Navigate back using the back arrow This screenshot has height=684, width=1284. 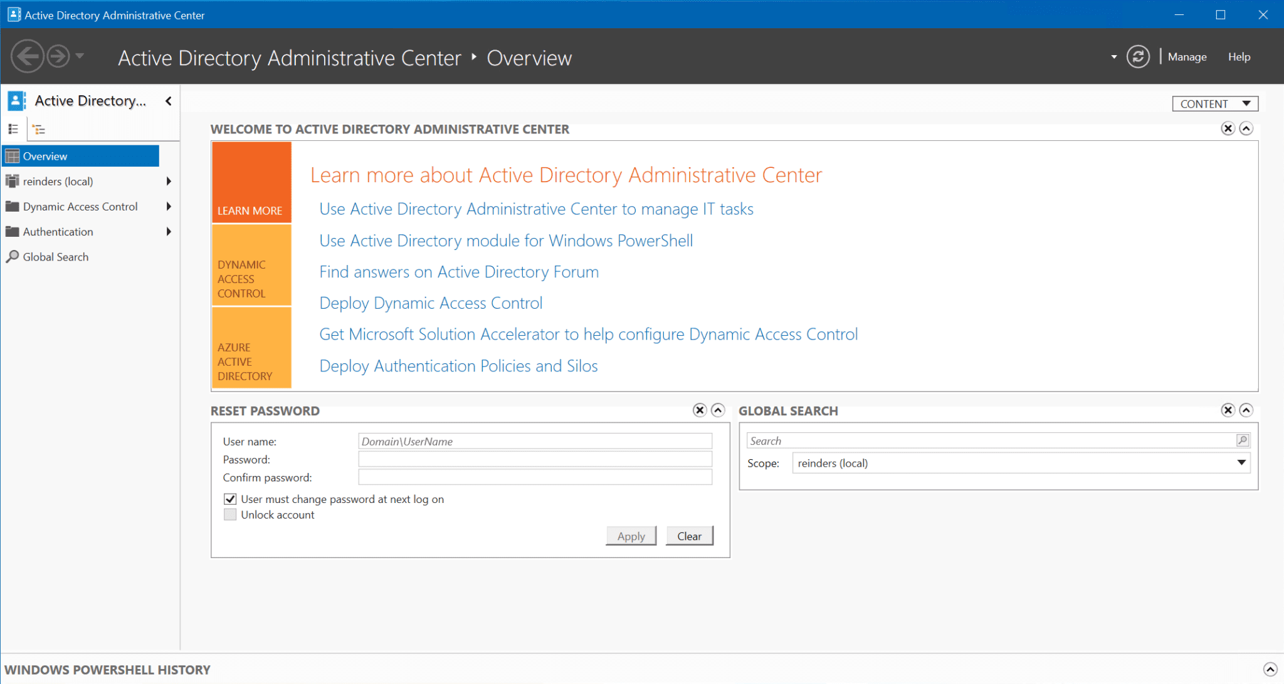pyautogui.click(x=26, y=56)
